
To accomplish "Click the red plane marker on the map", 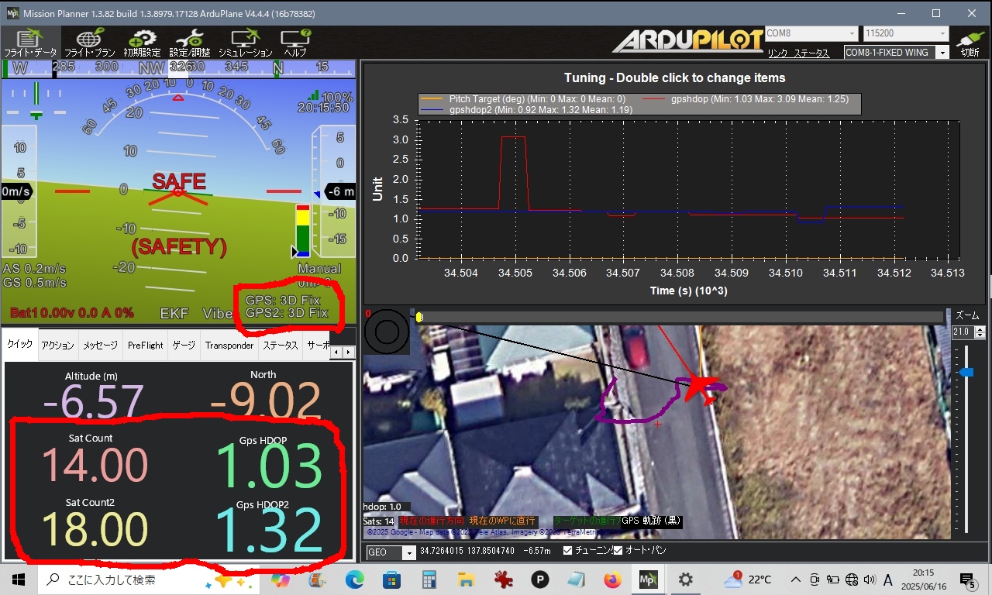I will 701,390.
